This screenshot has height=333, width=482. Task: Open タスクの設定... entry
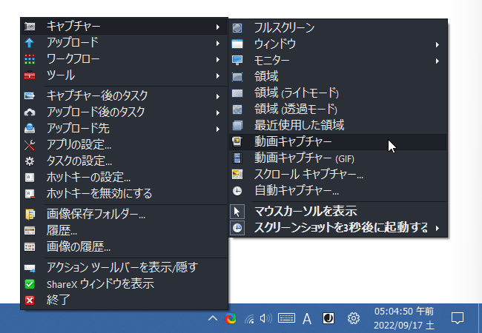tap(124, 161)
